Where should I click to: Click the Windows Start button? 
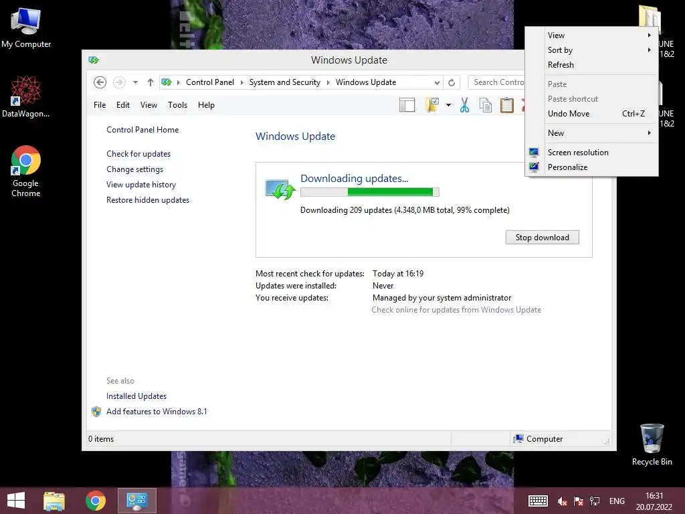pyautogui.click(x=16, y=501)
